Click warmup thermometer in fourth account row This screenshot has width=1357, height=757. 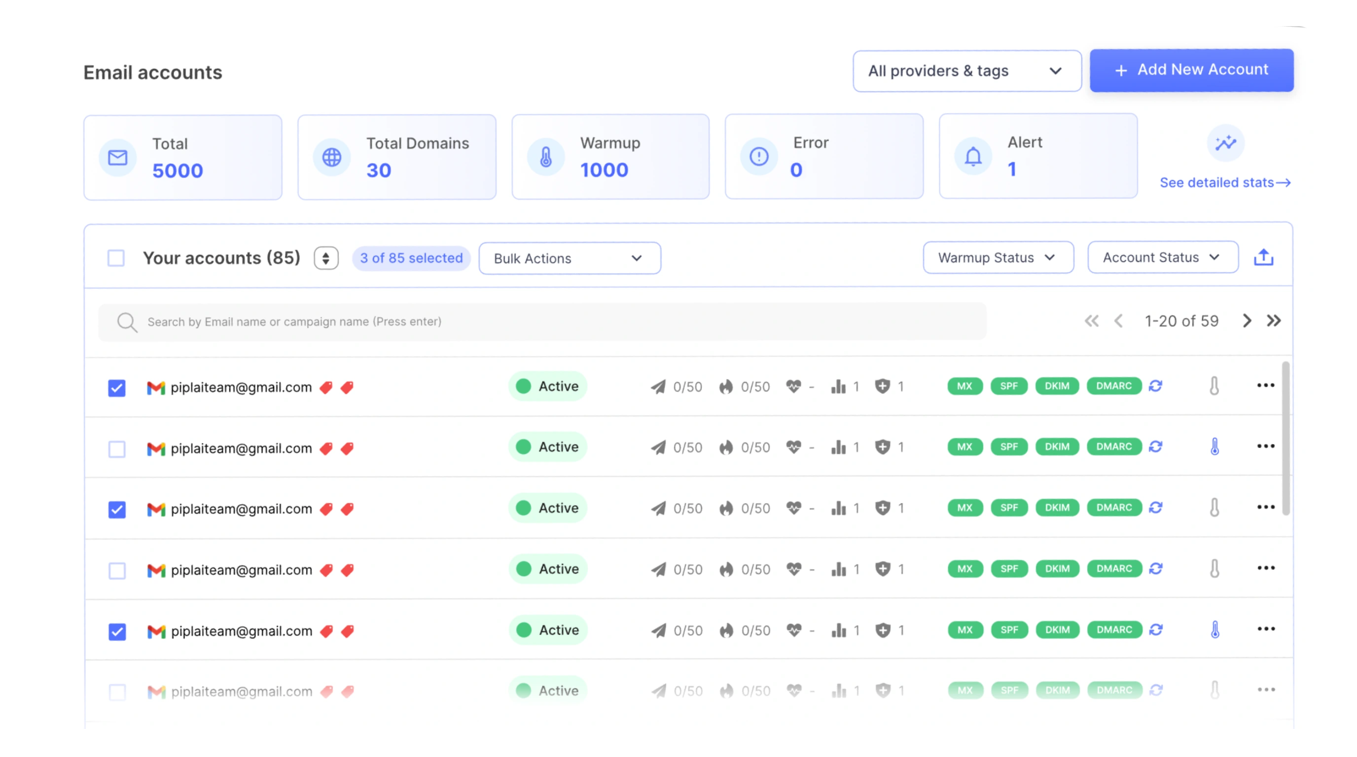click(1215, 569)
